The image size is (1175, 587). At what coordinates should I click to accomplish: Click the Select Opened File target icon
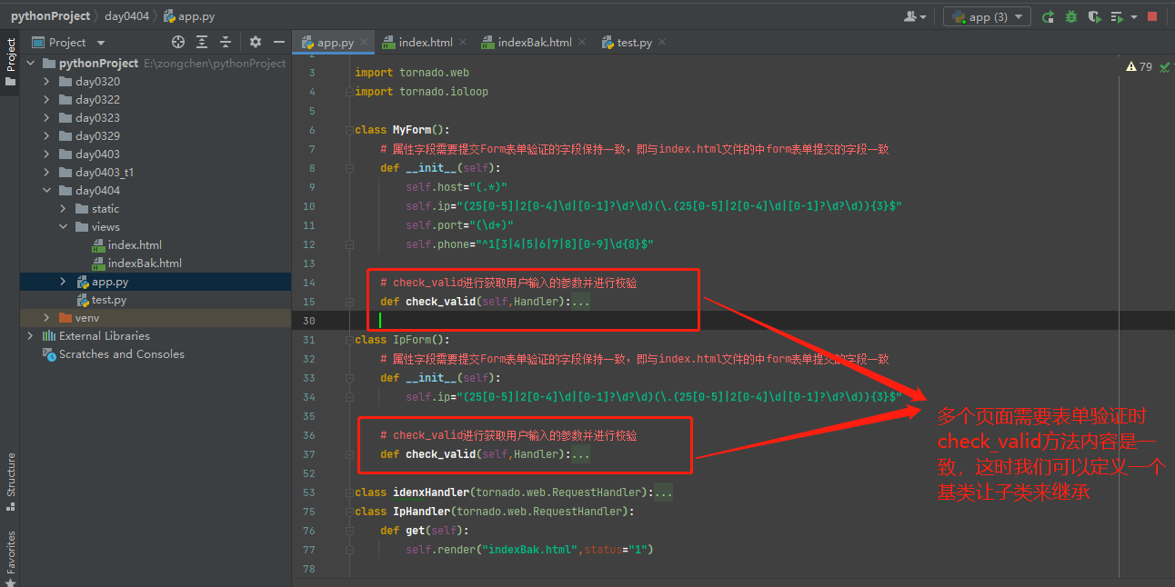(178, 42)
